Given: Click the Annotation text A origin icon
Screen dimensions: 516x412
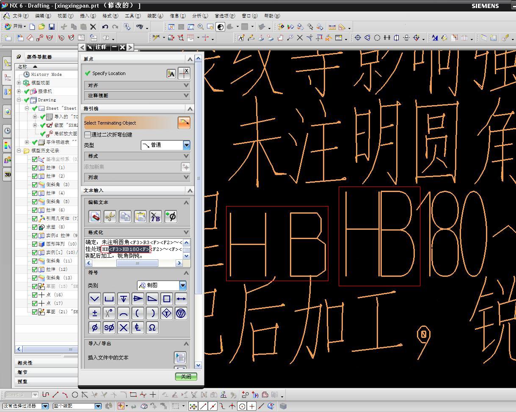Looking at the screenshot, I should click(x=171, y=74).
